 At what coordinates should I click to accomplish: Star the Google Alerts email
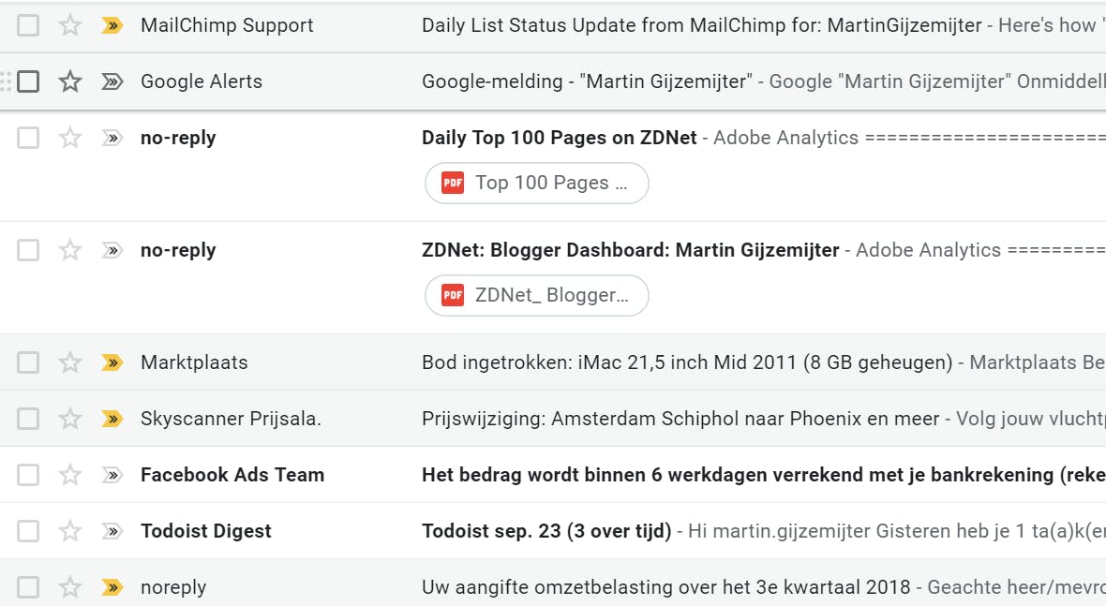69,81
